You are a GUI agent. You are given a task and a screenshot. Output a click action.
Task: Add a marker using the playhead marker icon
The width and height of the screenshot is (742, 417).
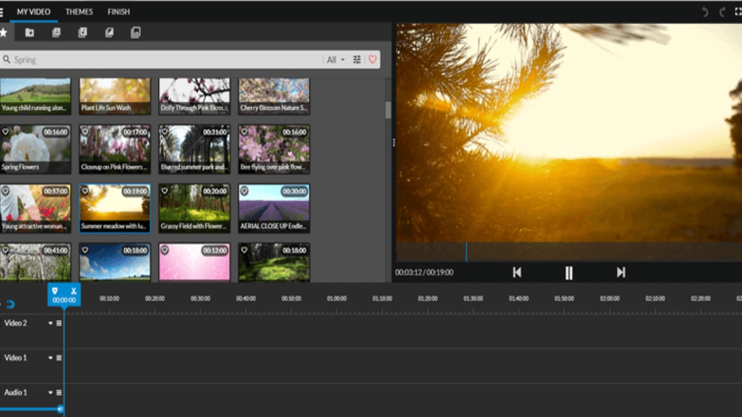coord(55,291)
